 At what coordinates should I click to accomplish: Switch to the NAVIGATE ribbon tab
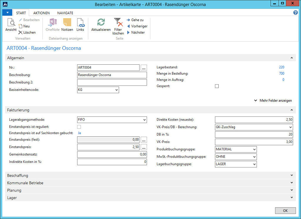tap(65, 13)
